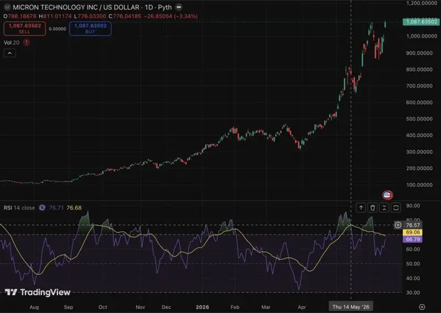Image resolution: width=441 pixels, height=313 pixels.
Task: Collapse the indicator legend with the chevron
Action: coord(9,53)
